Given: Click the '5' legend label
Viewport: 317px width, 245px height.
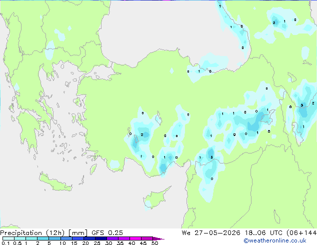Looking at the screenshot, I should pyautogui.click(x=49, y=243).
